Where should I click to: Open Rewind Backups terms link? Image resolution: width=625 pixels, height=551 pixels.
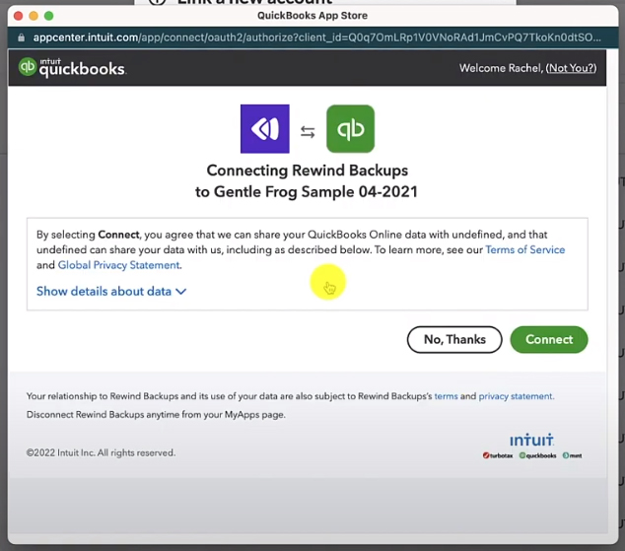pyautogui.click(x=446, y=396)
